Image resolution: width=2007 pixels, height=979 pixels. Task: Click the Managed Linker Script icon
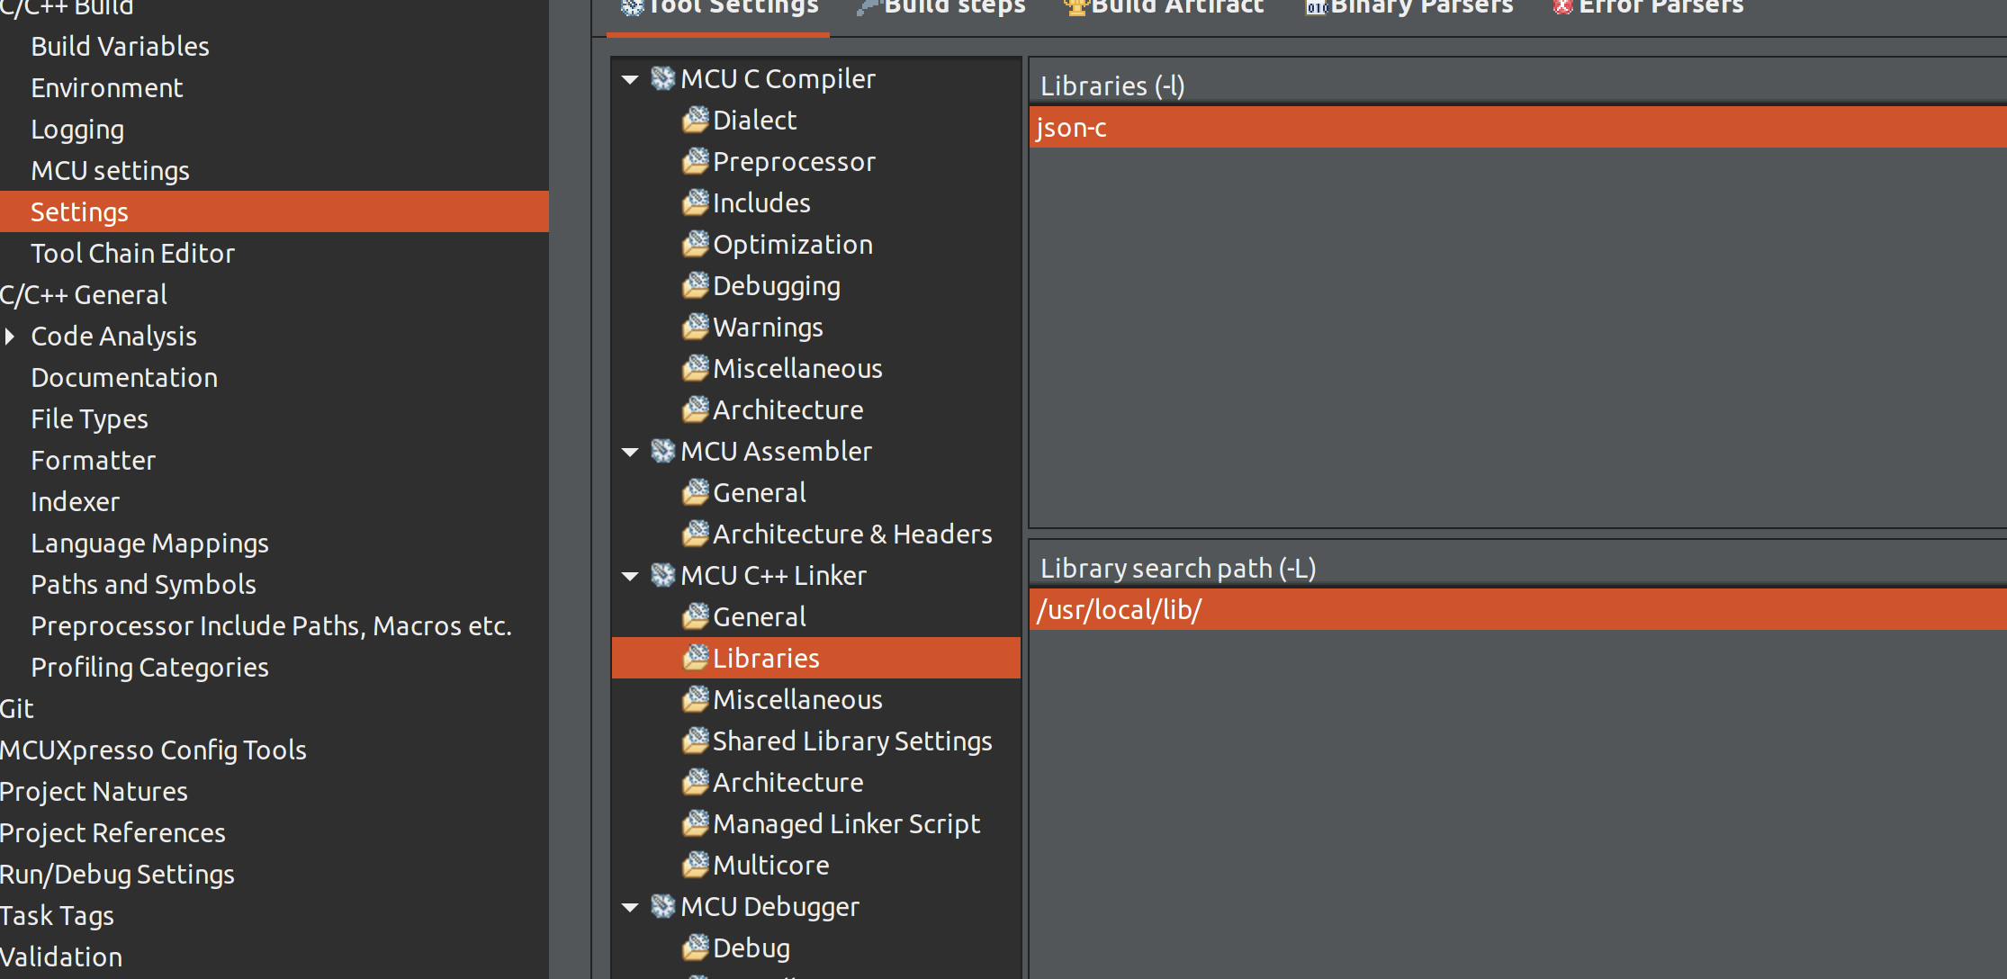pos(695,823)
